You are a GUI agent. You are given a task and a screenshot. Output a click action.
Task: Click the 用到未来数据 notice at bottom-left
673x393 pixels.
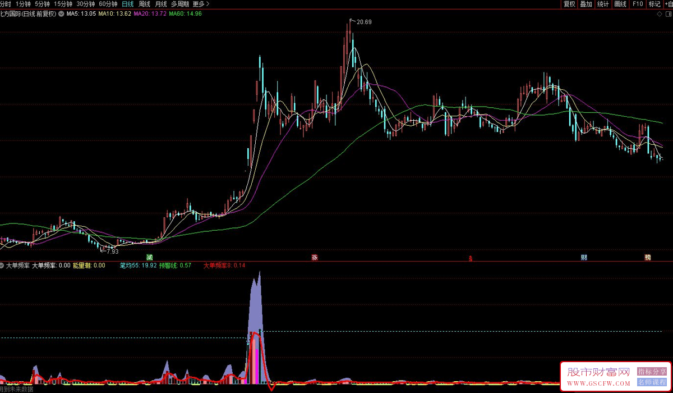pyautogui.click(x=17, y=389)
